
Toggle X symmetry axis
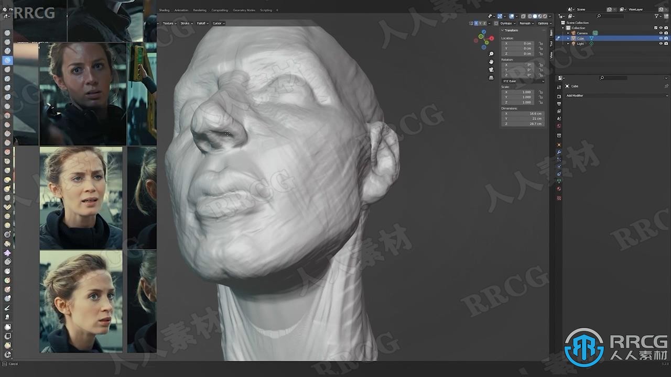pos(476,23)
